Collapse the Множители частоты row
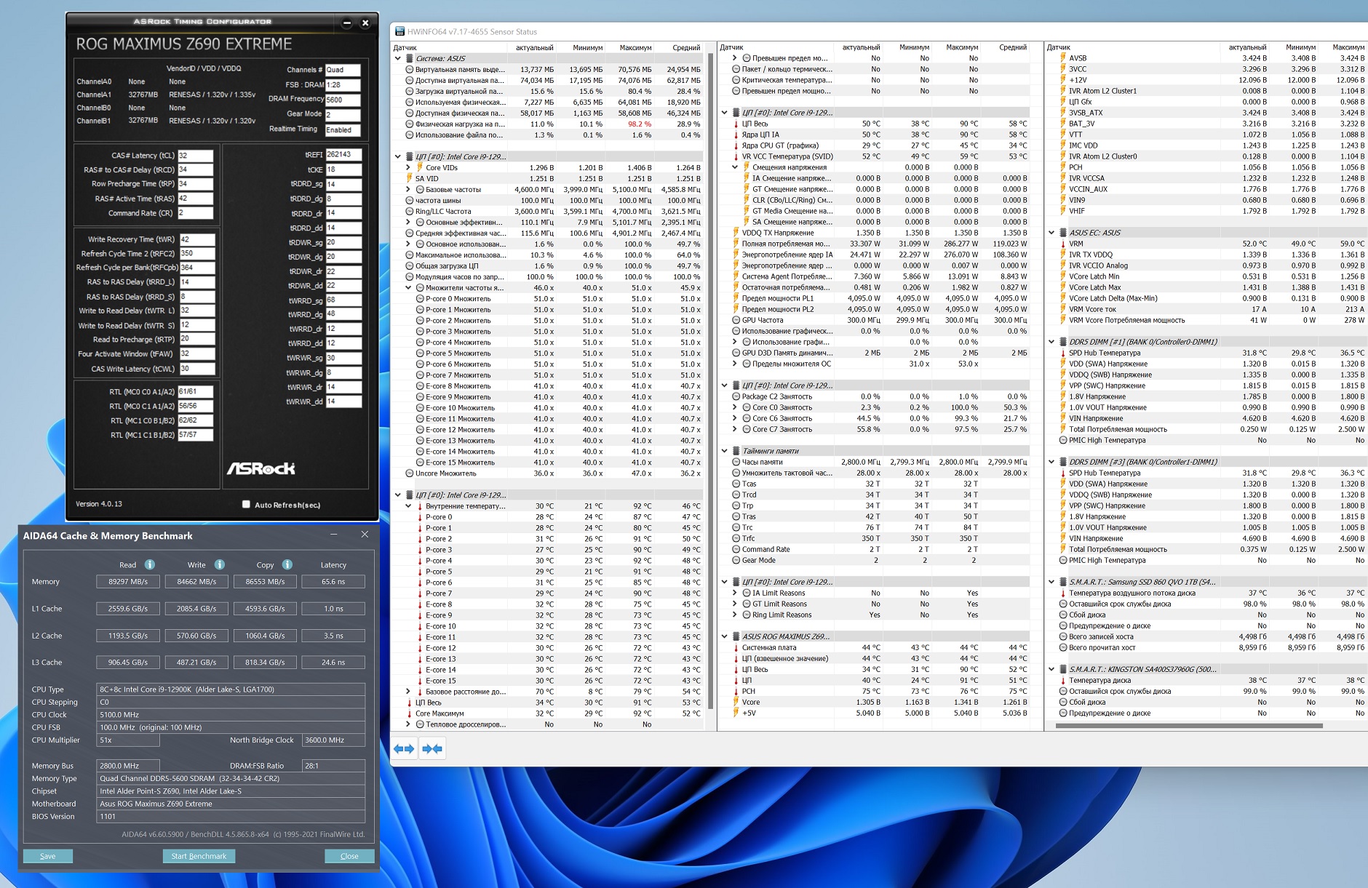Image resolution: width=1368 pixels, height=888 pixels. pos(408,287)
